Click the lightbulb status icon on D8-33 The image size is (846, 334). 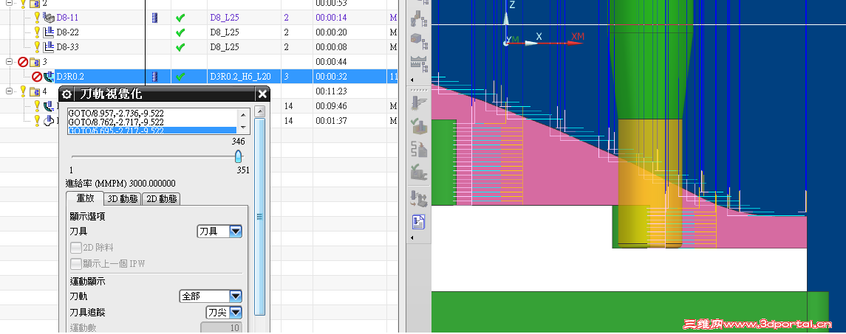click(x=37, y=47)
